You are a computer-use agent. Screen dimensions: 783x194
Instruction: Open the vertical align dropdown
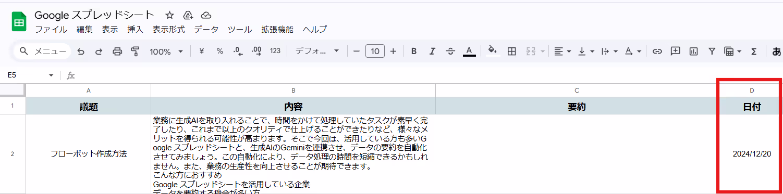(586, 51)
